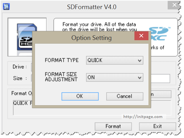Click the SDFormatter app icon in title bar
184x138 pixels.
click(x=6, y=7)
